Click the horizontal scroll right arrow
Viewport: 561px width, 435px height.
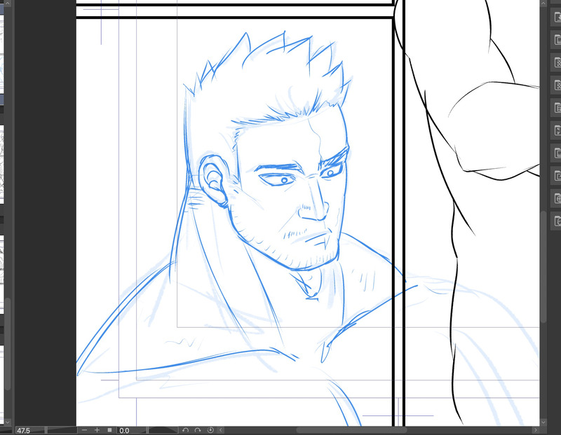[536, 430]
